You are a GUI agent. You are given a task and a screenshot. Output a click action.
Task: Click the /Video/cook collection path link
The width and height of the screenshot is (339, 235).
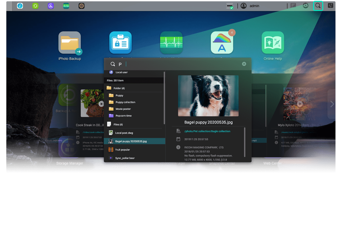[93, 132]
